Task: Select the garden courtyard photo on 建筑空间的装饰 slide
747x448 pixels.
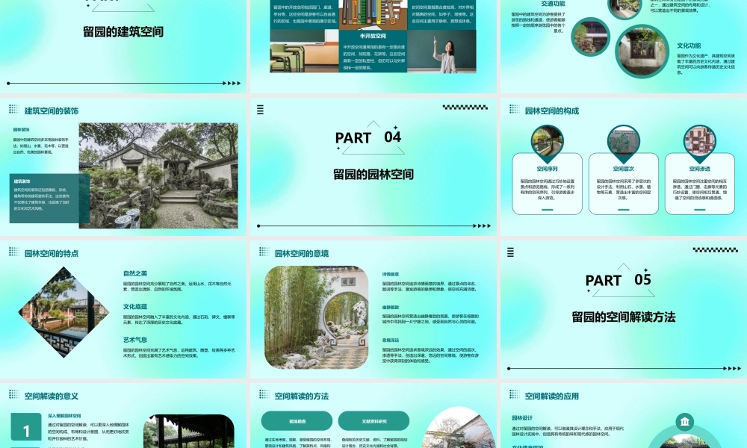Action: click(158, 175)
